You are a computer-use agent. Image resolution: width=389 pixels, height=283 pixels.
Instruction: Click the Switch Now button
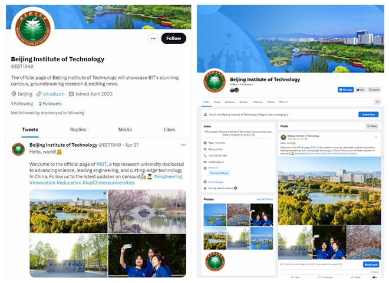click(368, 114)
